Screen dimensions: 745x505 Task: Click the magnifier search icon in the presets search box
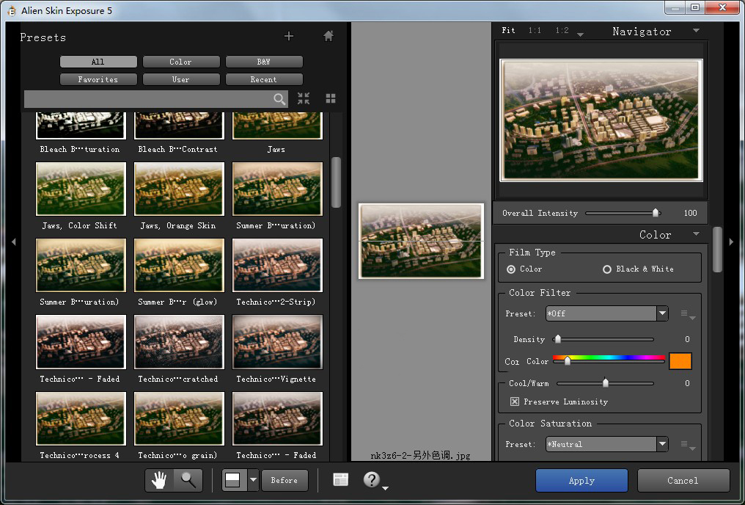pos(279,99)
